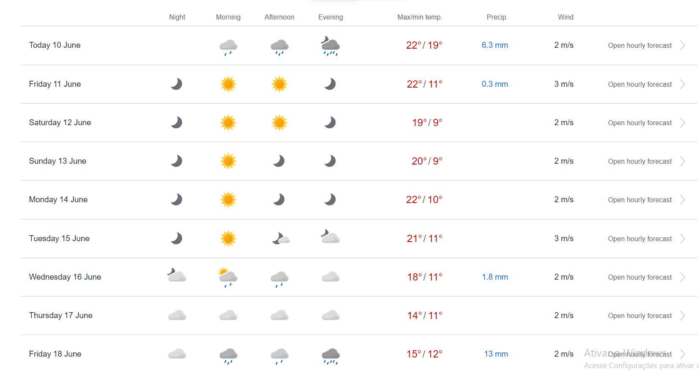Open hourly forecast for Friday 11 June
This screenshot has height=371, width=699.
click(640, 84)
